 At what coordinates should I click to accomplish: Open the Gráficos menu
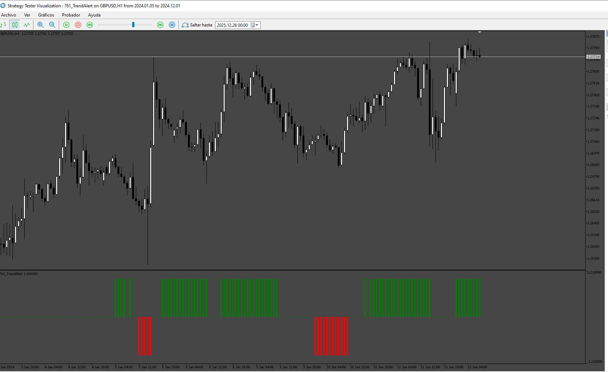coord(46,15)
